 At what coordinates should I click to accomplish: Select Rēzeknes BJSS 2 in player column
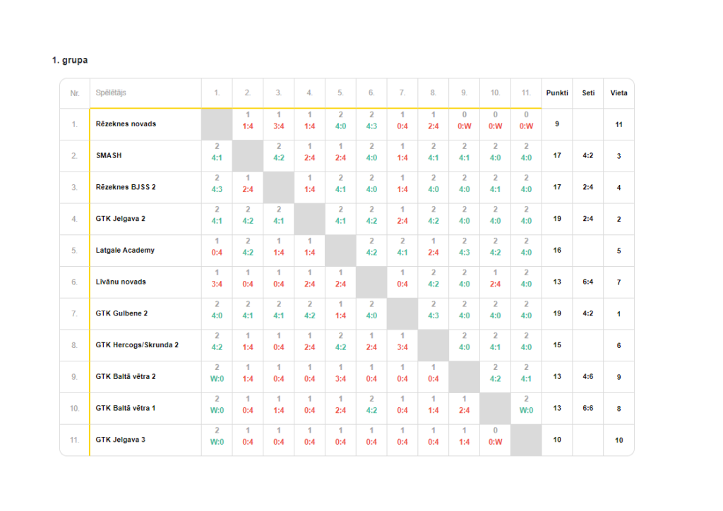point(125,187)
